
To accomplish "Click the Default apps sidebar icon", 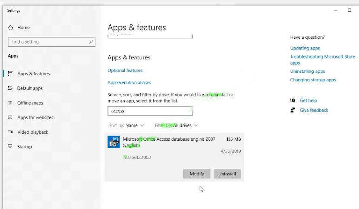I will [x=10, y=88].
